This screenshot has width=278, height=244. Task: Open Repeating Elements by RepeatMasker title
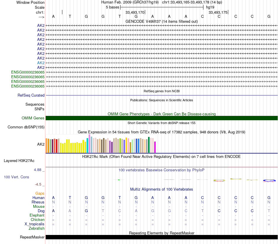click(x=162, y=233)
